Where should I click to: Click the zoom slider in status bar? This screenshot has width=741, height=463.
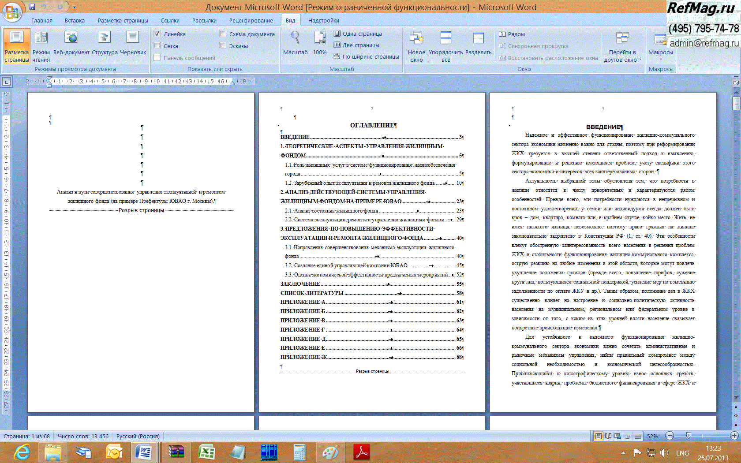[689, 436]
